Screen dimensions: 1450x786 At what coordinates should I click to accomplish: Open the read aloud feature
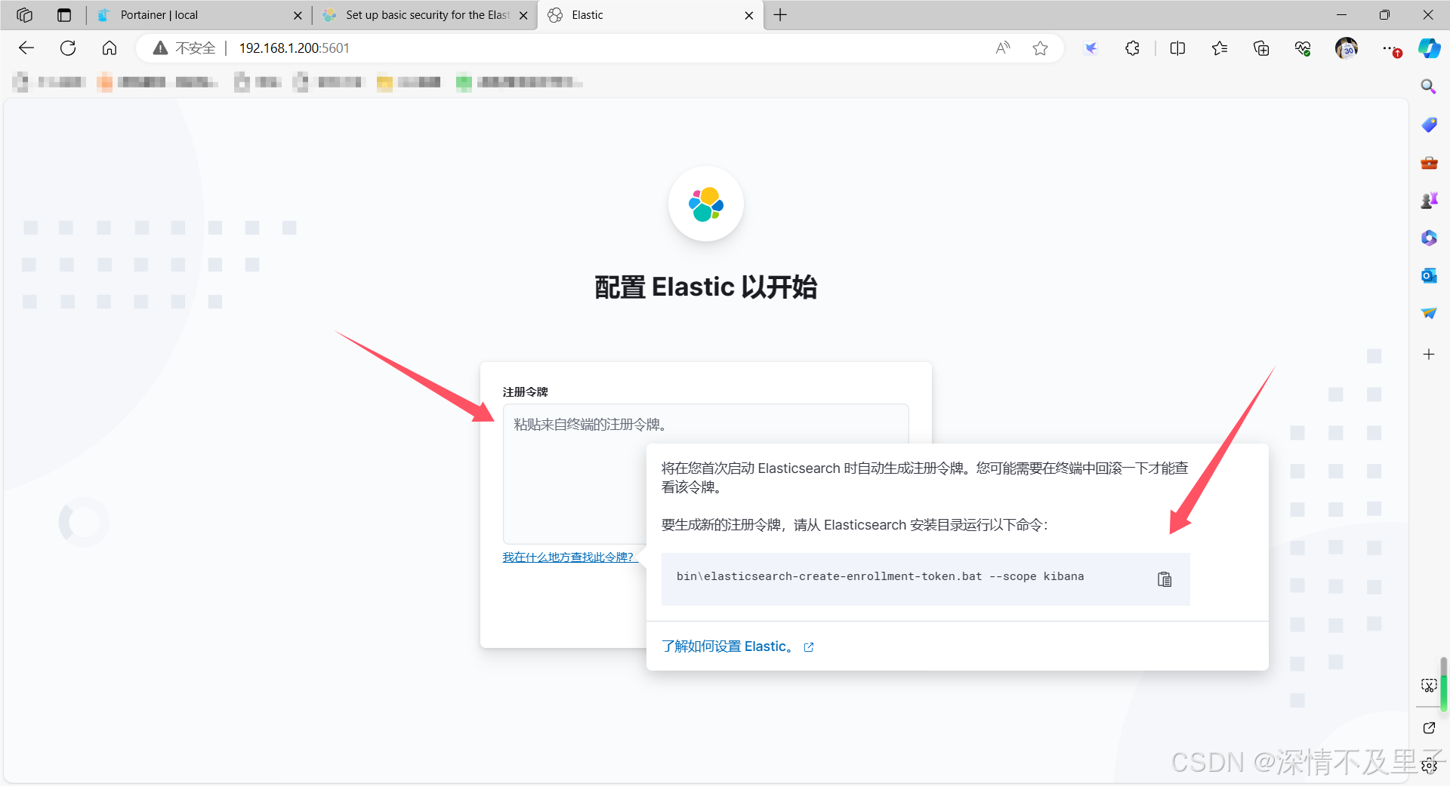pyautogui.click(x=1002, y=48)
